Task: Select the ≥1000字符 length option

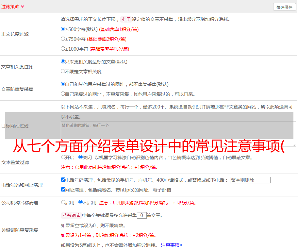Action: (63, 49)
